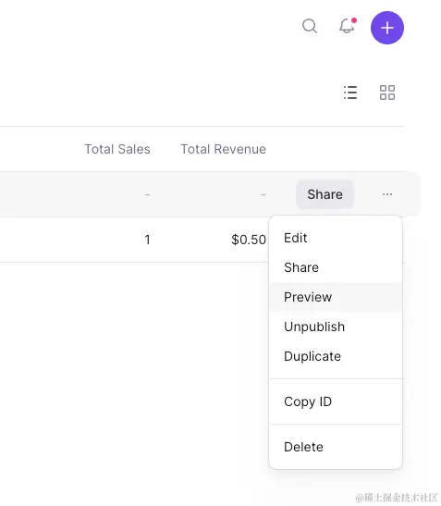Click the red notification badge dot

[354, 20]
